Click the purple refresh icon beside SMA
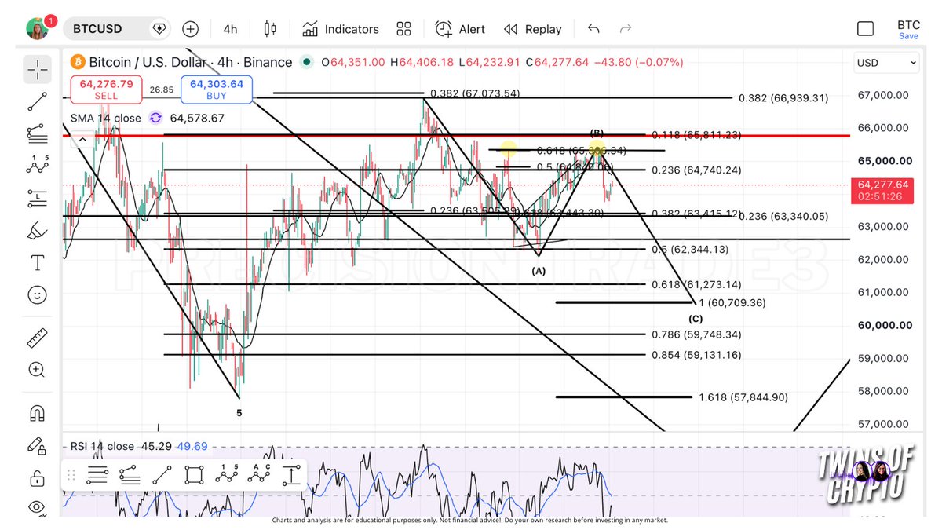Image resolution: width=942 pixels, height=530 pixels. click(x=155, y=118)
